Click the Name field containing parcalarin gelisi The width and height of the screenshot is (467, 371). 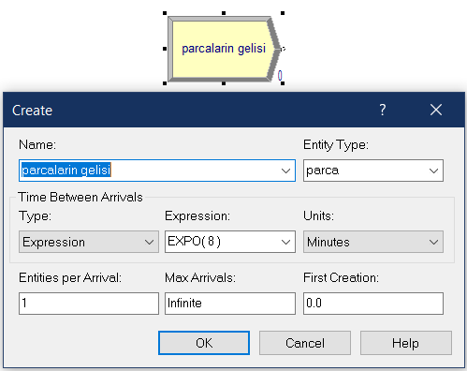(157, 171)
